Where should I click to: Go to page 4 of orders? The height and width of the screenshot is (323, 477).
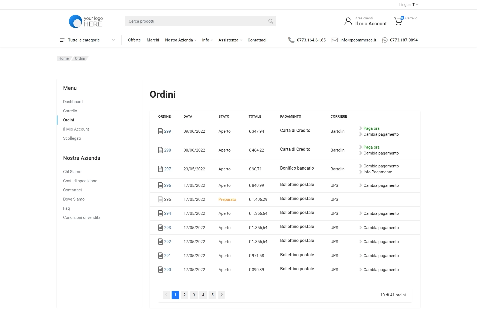tap(203, 295)
